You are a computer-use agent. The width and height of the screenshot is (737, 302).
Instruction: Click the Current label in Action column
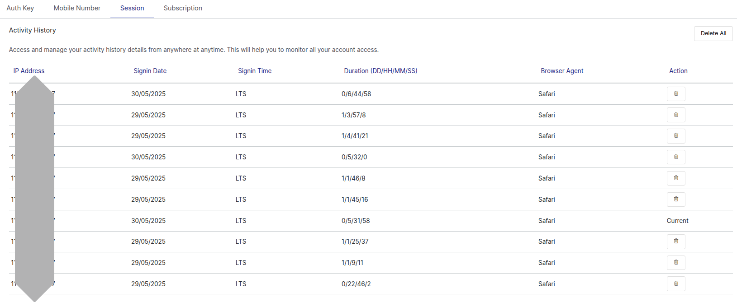pyautogui.click(x=677, y=221)
